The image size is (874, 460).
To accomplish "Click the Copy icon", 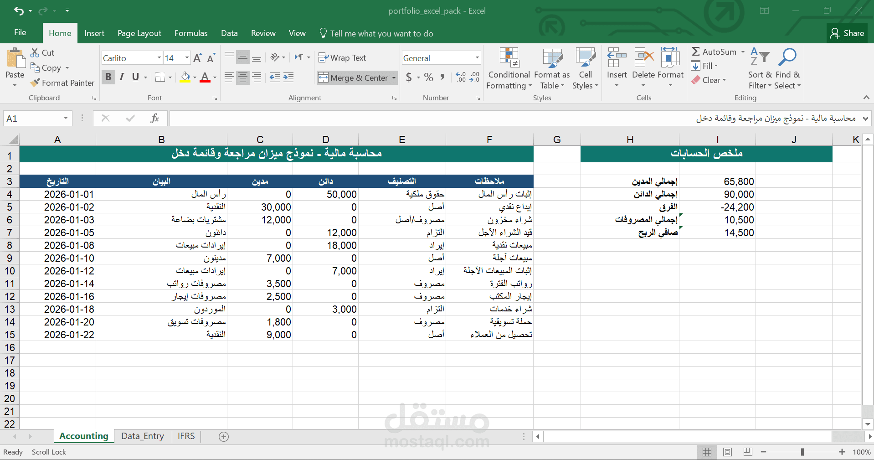I will click(35, 67).
